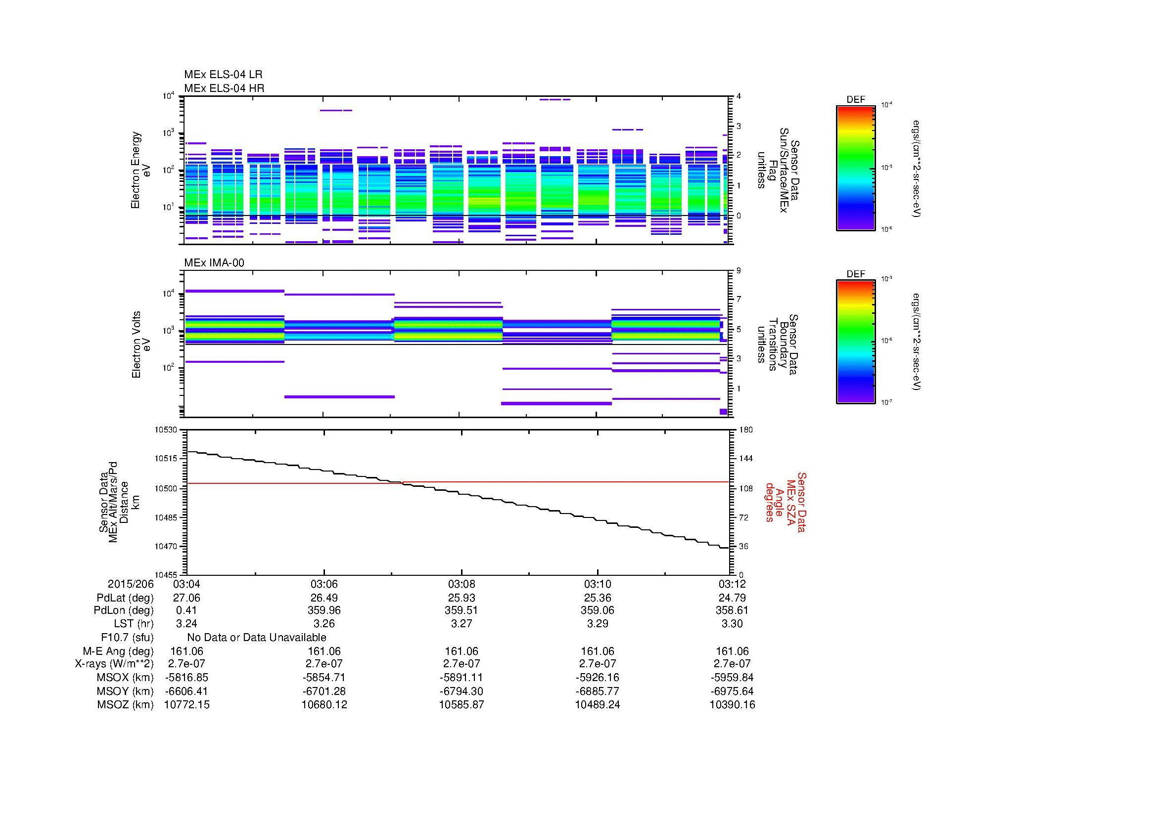
Task: Click the MSOY value -6975.64
Action: pos(732,691)
